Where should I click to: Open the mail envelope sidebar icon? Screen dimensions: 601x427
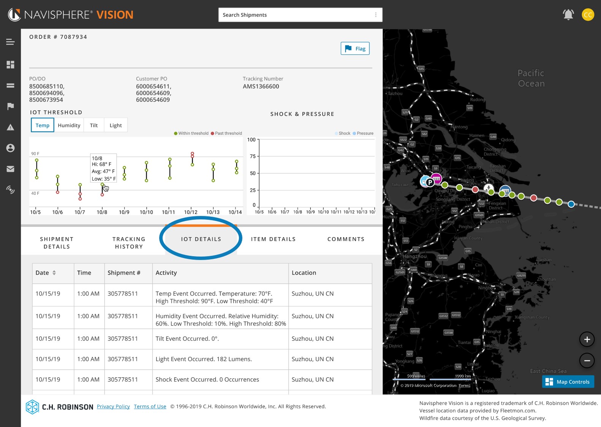[10, 169]
